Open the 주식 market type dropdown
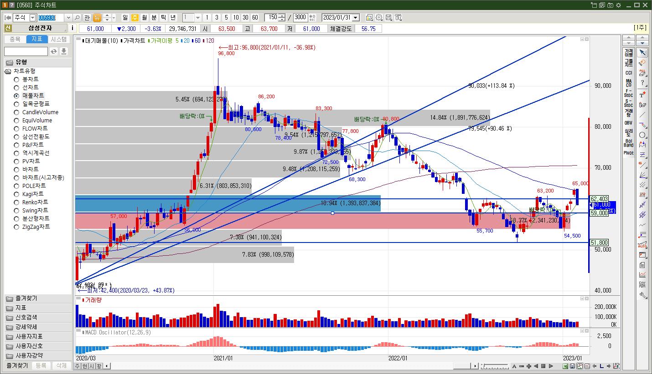The image size is (652, 374). (32, 18)
